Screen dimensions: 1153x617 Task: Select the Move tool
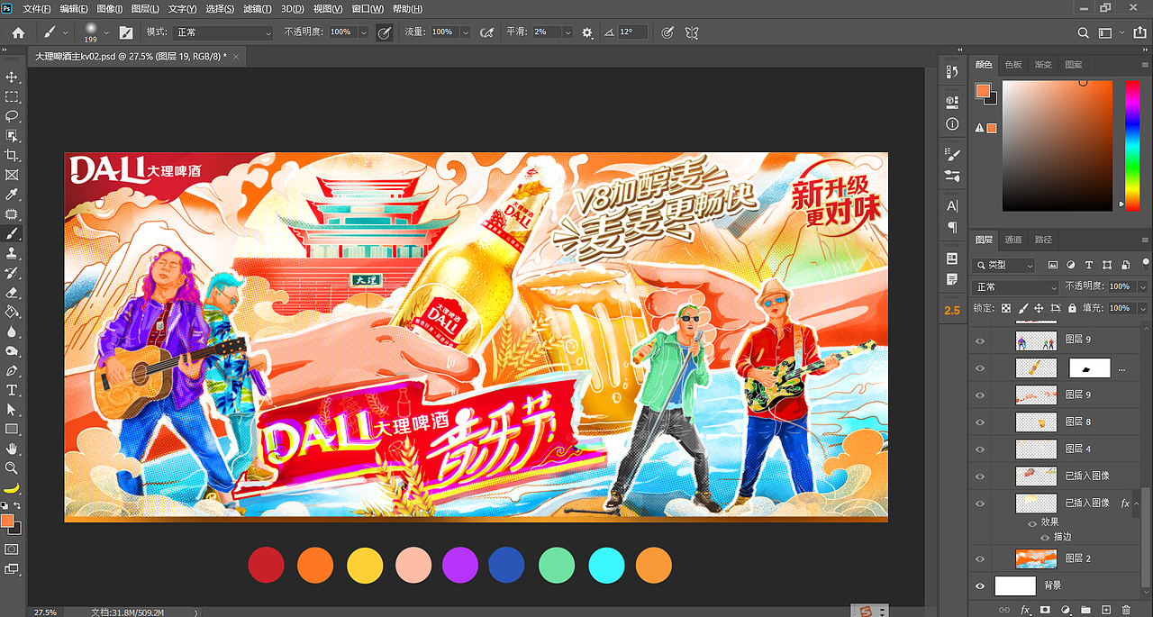[x=13, y=77]
